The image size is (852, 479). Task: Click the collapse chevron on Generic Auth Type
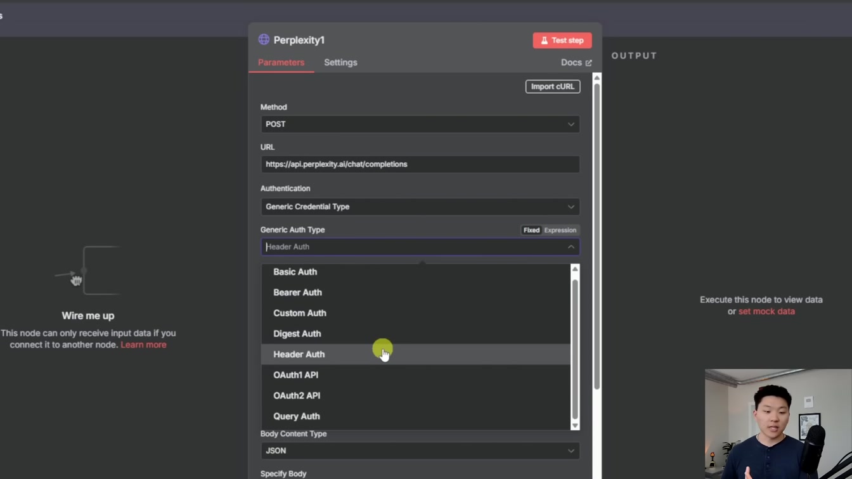pyautogui.click(x=571, y=247)
